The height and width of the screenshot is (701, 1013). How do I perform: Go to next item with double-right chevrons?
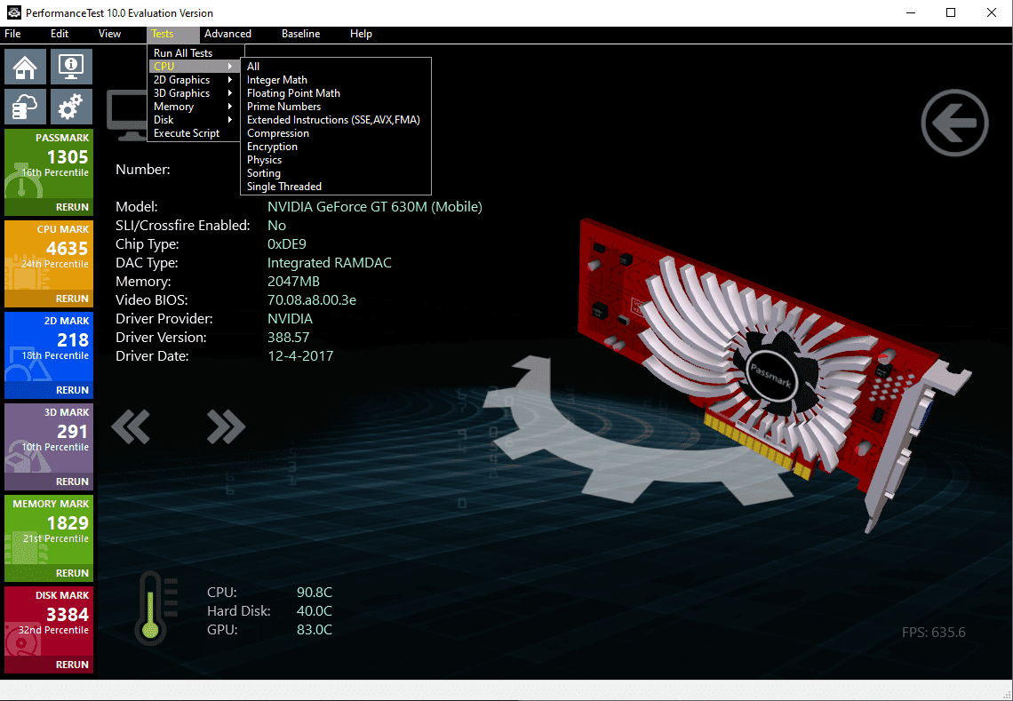[226, 426]
